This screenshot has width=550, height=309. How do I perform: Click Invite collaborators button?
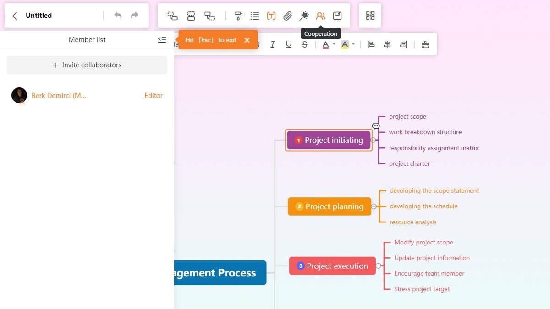(87, 65)
